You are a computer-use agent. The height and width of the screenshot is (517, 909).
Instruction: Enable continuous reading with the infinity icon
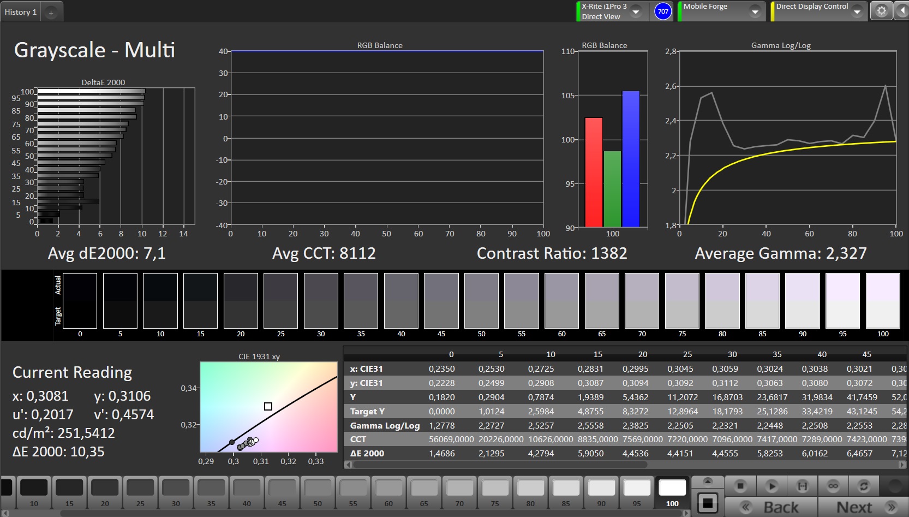[x=833, y=485]
